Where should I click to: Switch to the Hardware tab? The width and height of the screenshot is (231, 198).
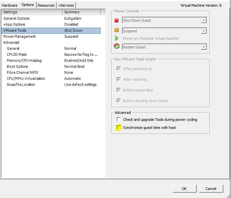click(x=10, y=5)
